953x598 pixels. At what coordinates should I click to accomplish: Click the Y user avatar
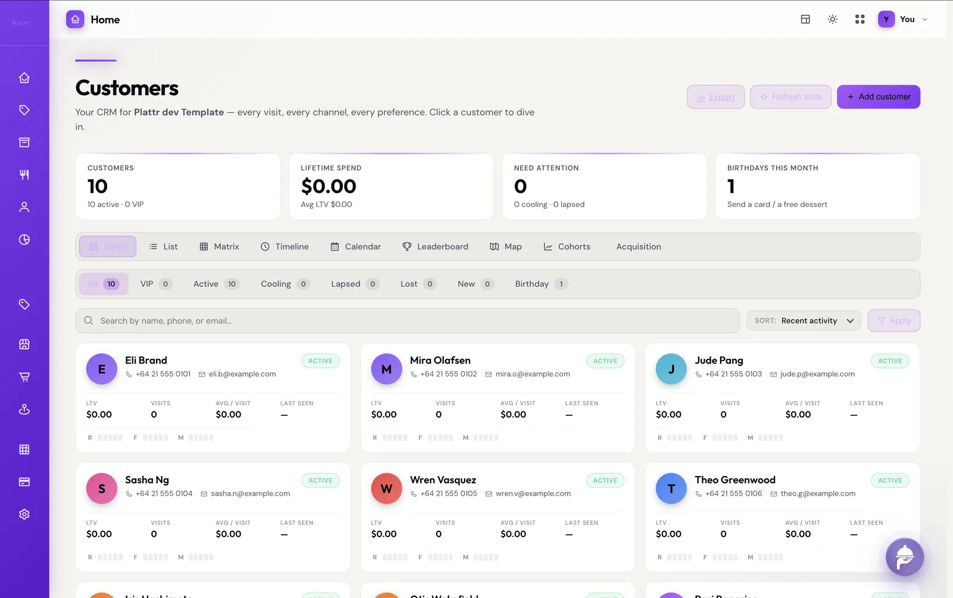tap(886, 19)
